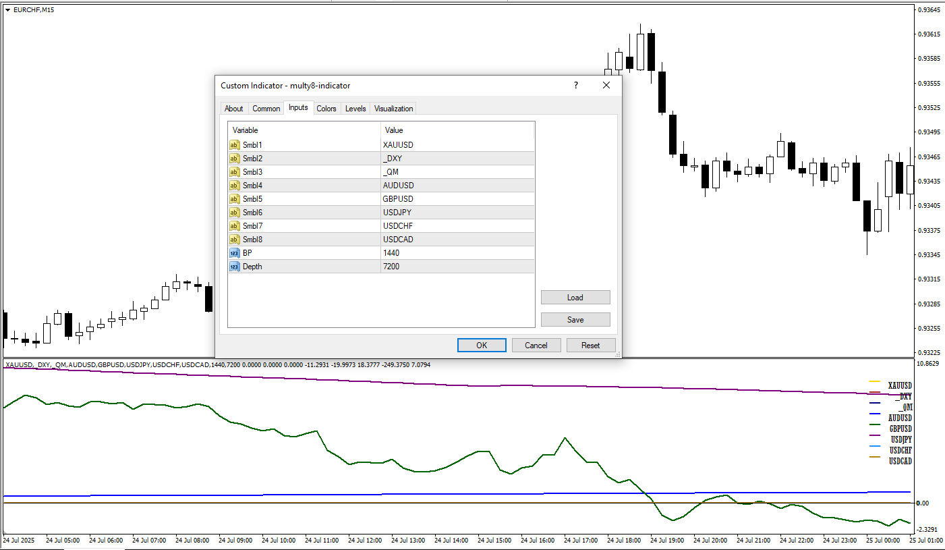Click the question mark help icon

pyautogui.click(x=575, y=86)
